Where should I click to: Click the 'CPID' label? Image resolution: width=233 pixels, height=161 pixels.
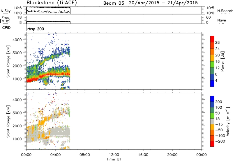coord(6,28)
